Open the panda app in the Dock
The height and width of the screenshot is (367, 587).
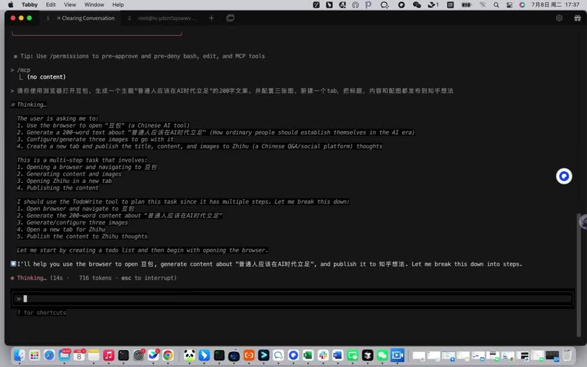[190, 355]
